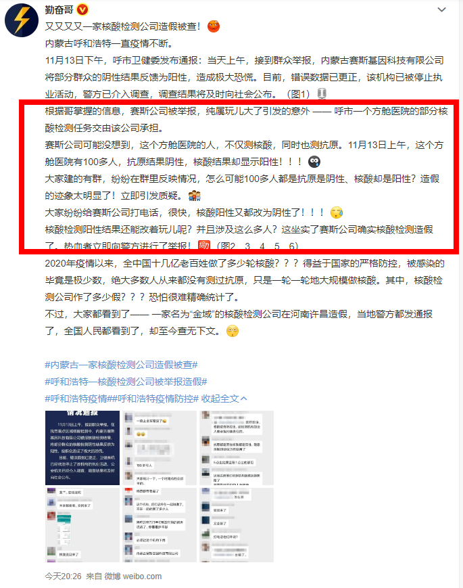Screen dimensions: 463x588
Task: Click the sweating face emoji
Action: pyautogui.click(x=337, y=212)
